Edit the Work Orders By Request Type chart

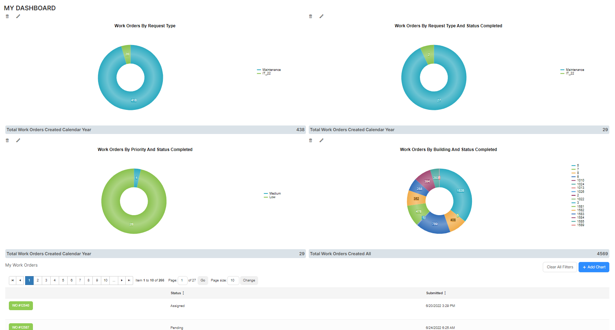pos(18,16)
